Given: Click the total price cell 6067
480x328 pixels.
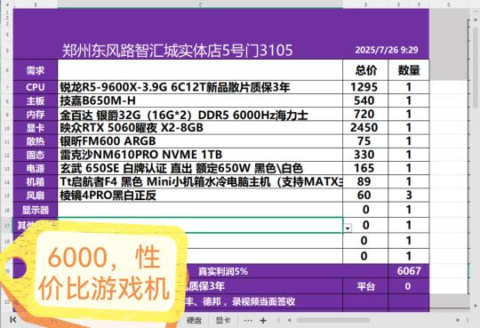Looking at the screenshot, I should click(x=408, y=271).
